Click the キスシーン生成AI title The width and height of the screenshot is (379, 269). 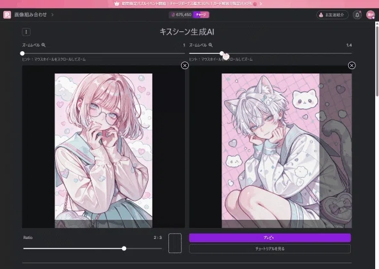tap(187, 32)
